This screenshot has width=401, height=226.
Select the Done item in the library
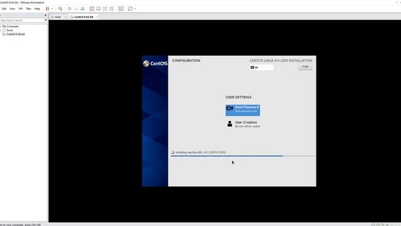click(9, 30)
